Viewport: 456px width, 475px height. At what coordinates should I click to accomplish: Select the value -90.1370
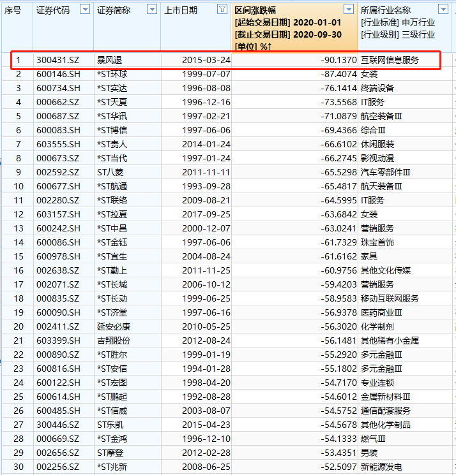[x=339, y=60]
